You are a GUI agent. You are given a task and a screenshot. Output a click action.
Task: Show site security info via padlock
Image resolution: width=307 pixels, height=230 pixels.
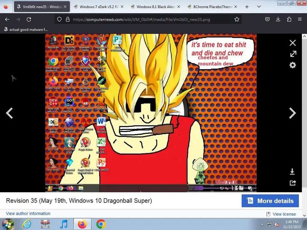(x=68, y=19)
